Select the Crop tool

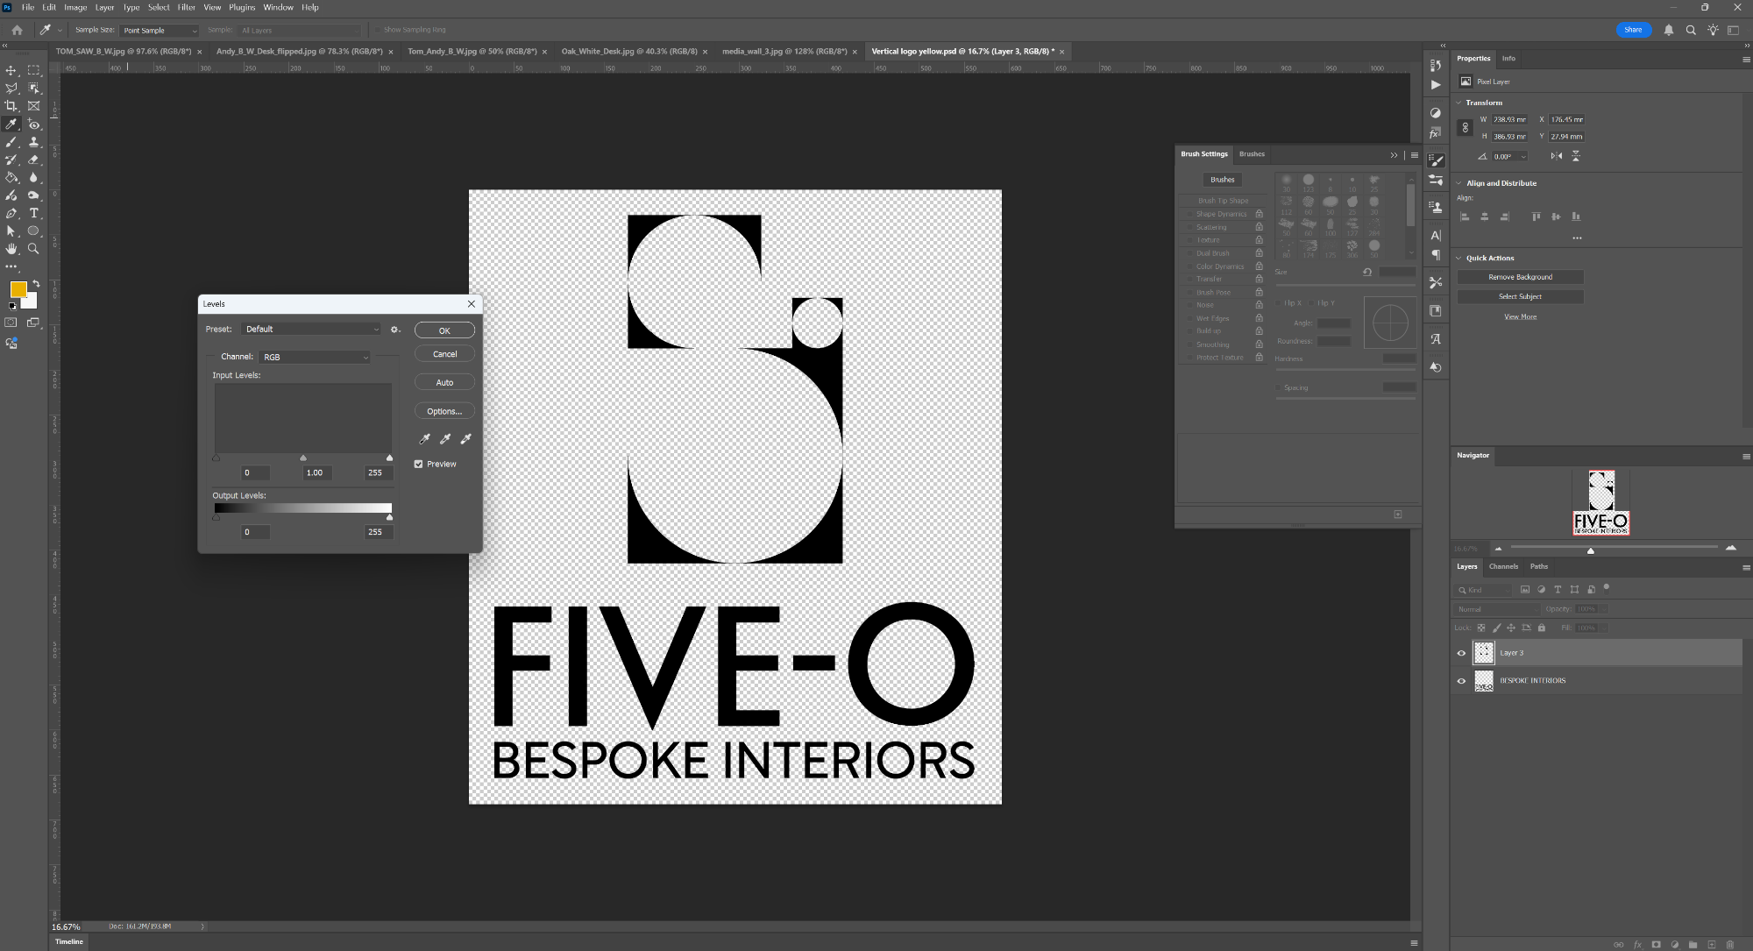pyautogui.click(x=11, y=106)
